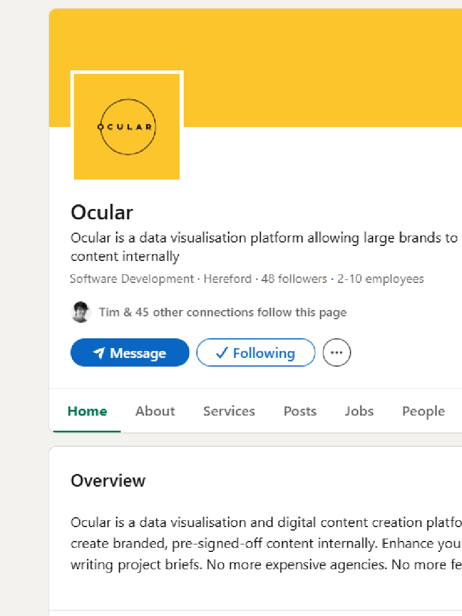Click the Hereford location text
This screenshot has width=462, height=616.
(x=228, y=279)
